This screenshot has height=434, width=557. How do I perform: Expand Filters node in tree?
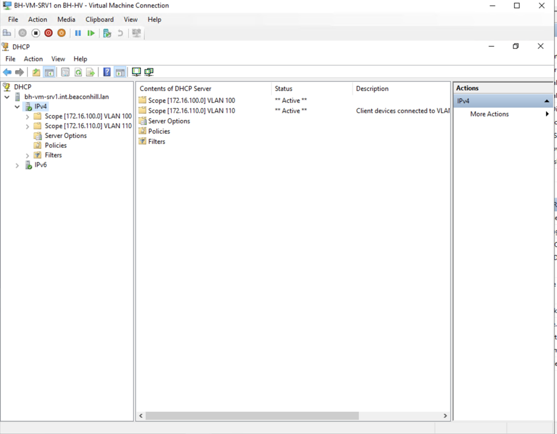point(27,155)
